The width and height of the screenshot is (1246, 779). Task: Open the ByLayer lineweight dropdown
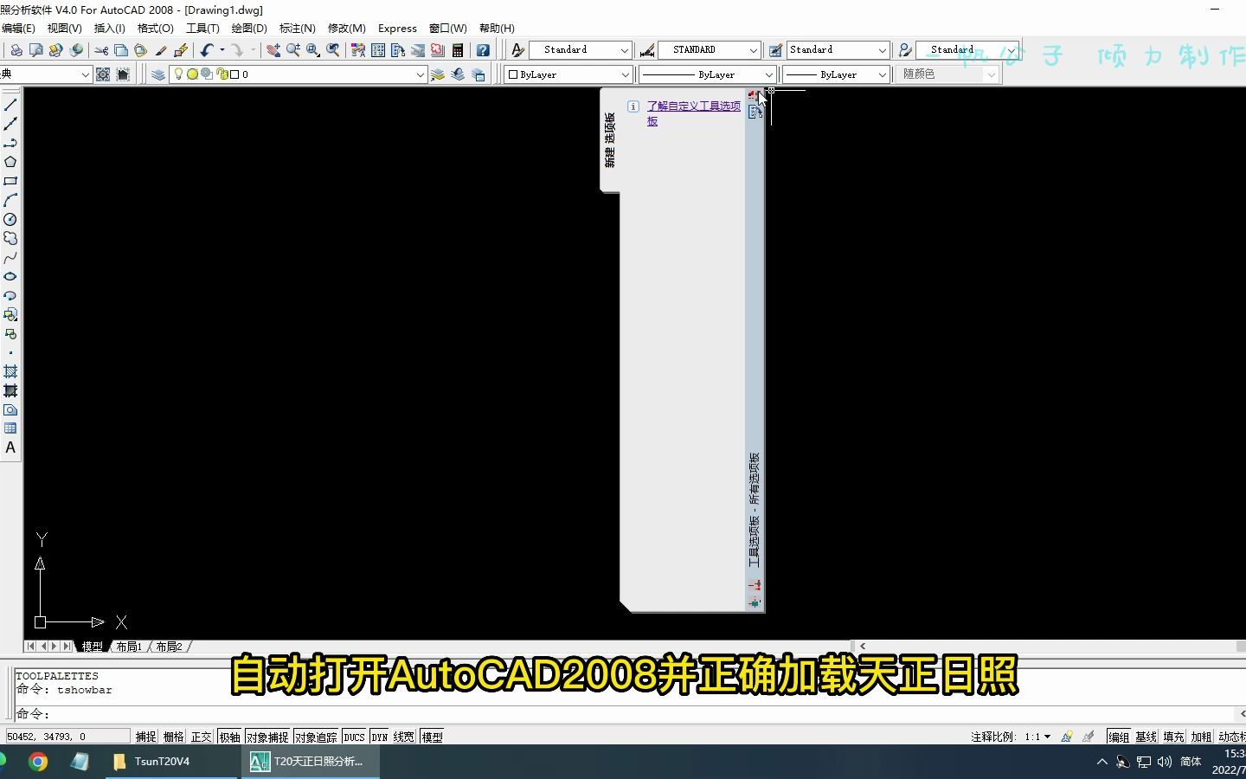coord(836,74)
